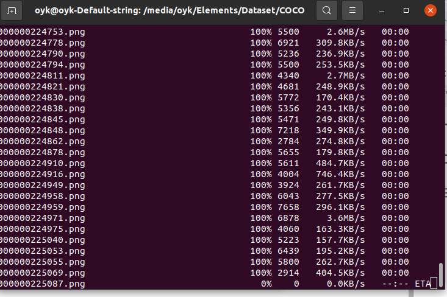This screenshot has width=447, height=297.
Task: Close the terminal window
Action: [x=431, y=10]
